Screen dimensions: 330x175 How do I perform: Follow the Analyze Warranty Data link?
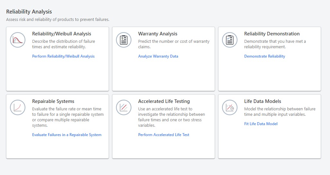[x=158, y=56]
